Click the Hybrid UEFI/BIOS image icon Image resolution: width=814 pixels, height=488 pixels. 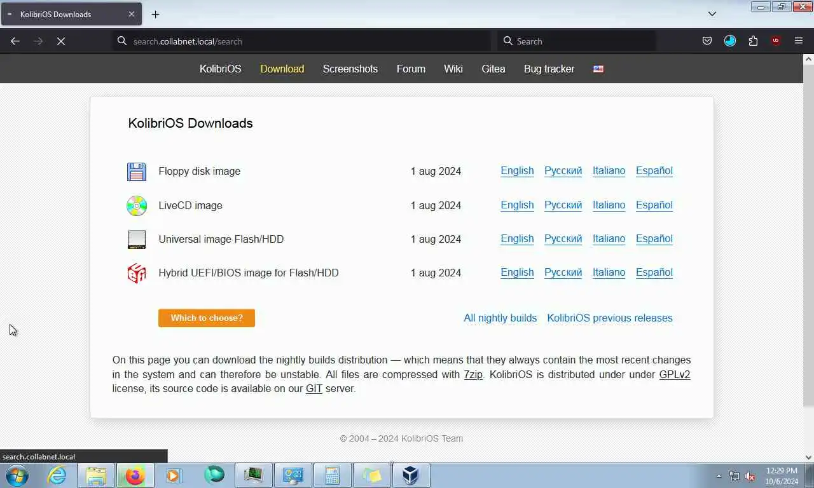click(x=137, y=273)
